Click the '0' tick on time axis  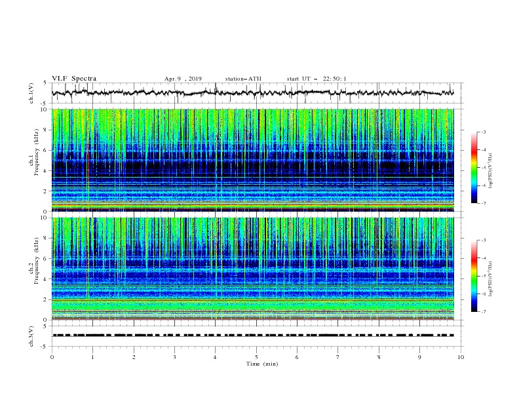[x=52, y=357]
